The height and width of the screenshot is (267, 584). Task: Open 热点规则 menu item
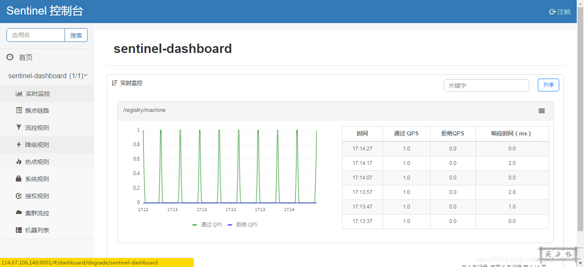[x=37, y=162]
